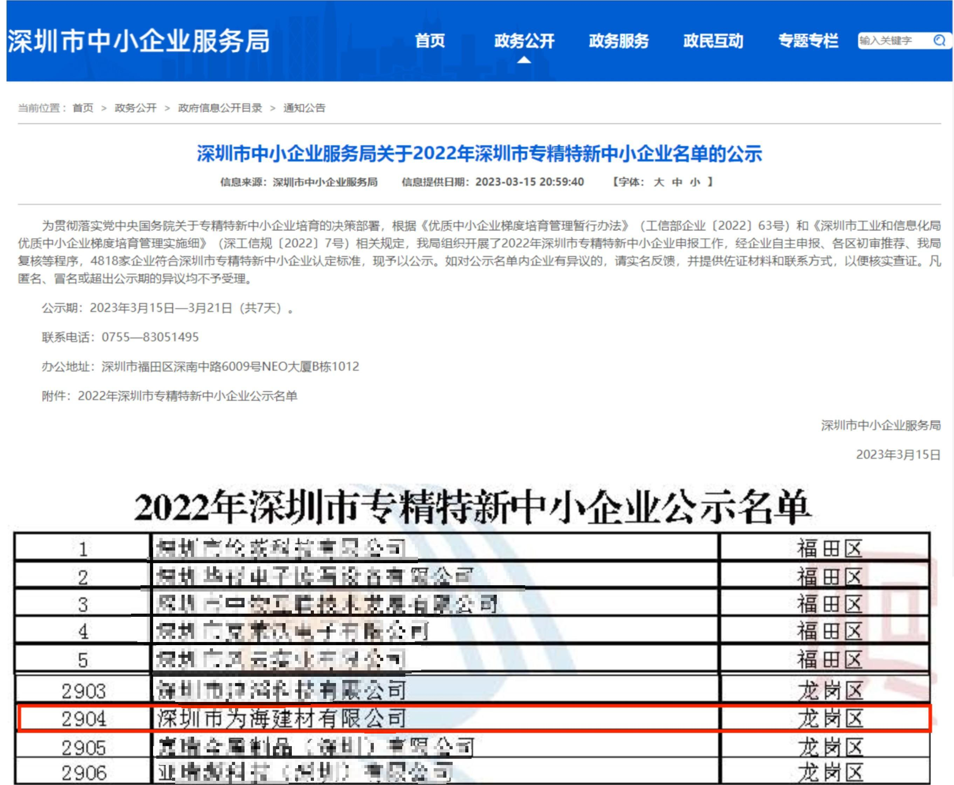Set font size to 中
Image resolution: width=954 pixels, height=785 pixels.
tap(677, 182)
